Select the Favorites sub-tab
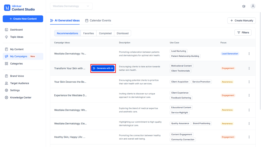This screenshot has width=261, height=147. coord(88,33)
